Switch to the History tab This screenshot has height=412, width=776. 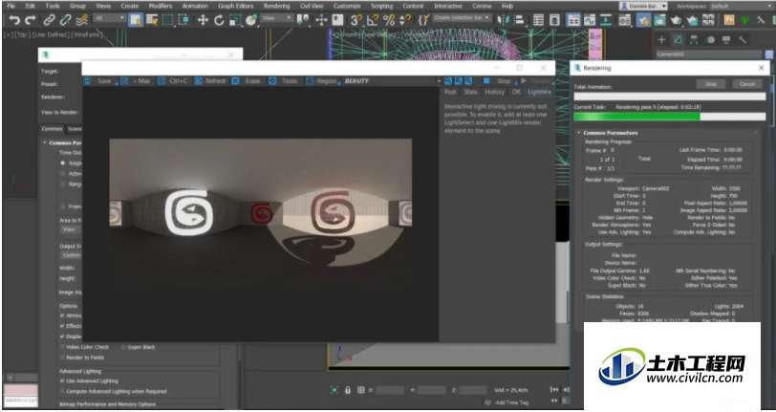(x=494, y=92)
